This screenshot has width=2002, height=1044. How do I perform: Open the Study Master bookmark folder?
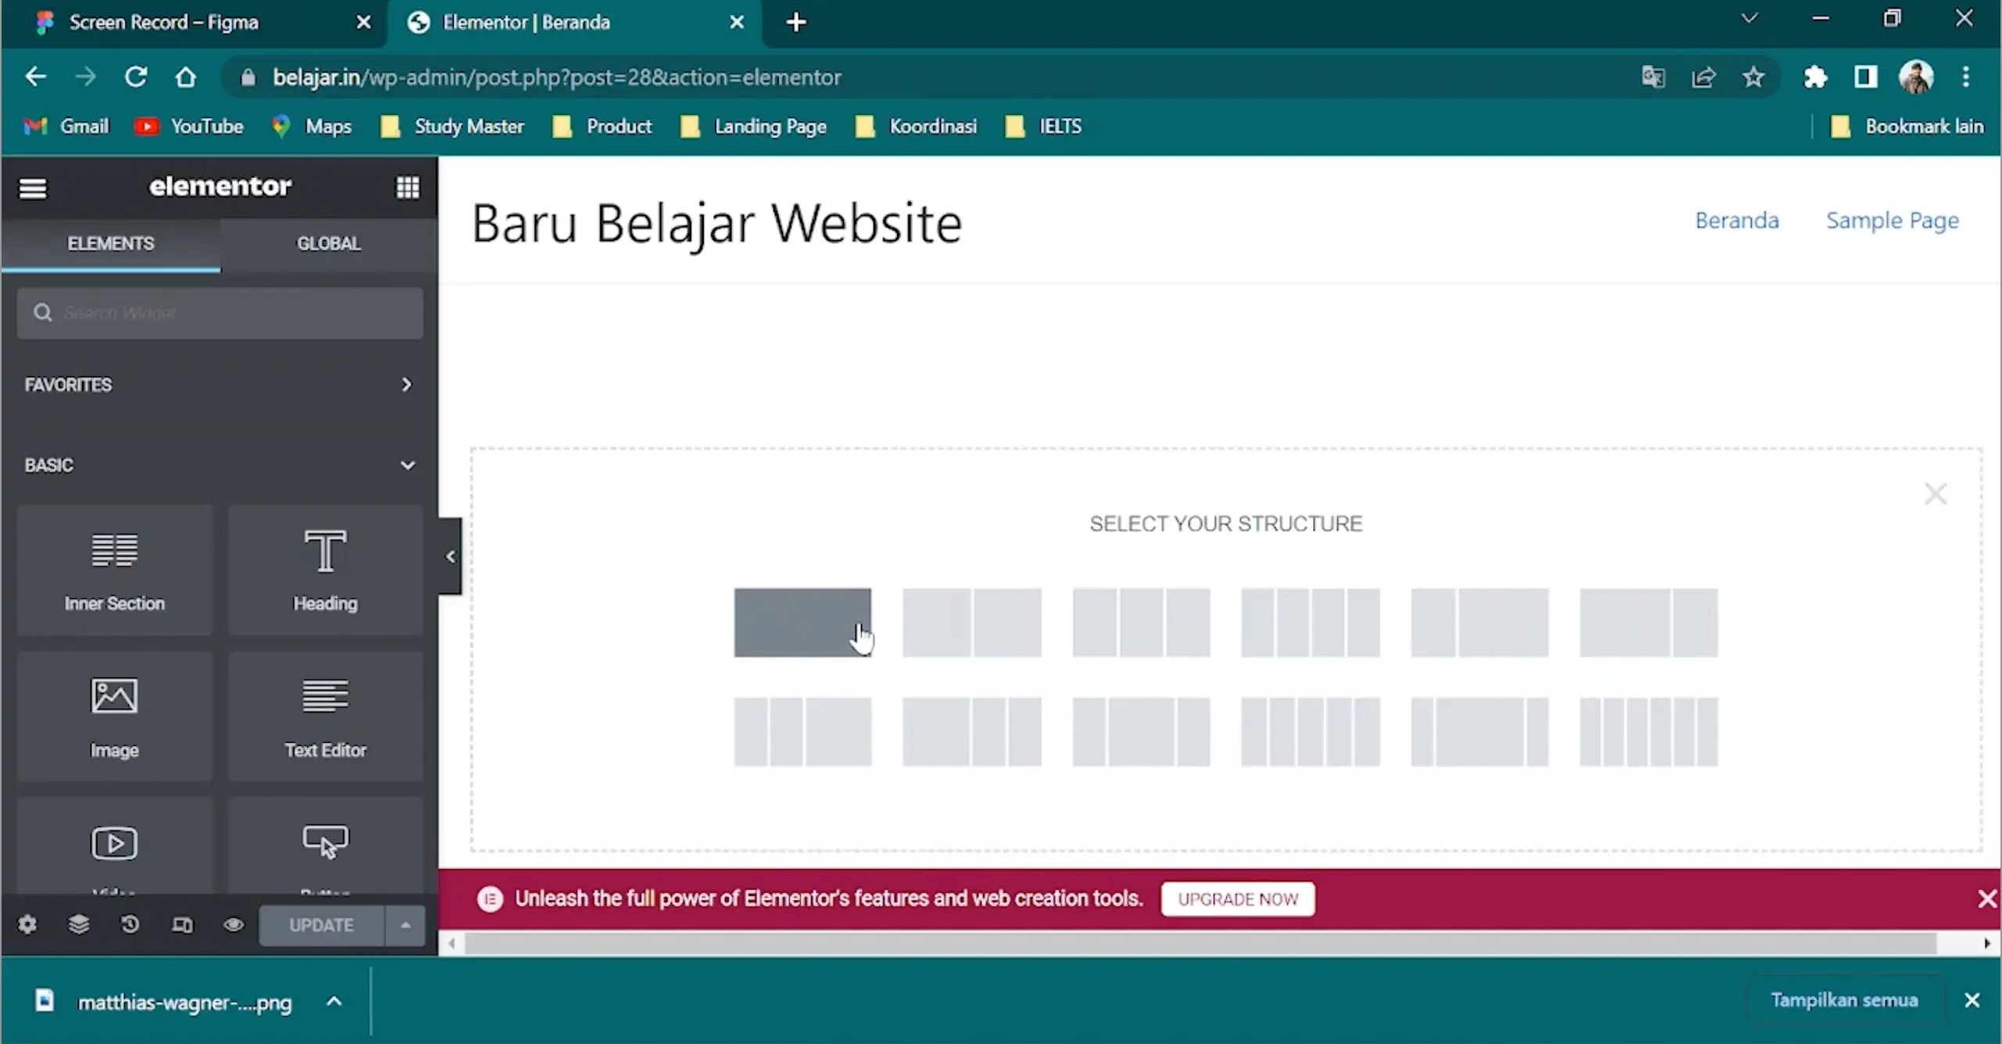[453, 127]
